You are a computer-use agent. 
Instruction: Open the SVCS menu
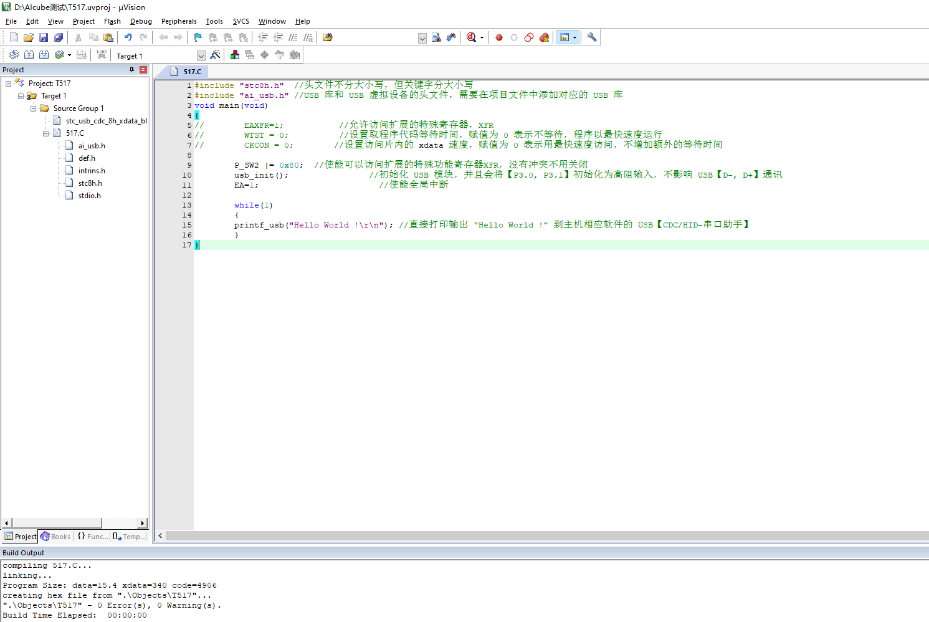click(x=241, y=21)
